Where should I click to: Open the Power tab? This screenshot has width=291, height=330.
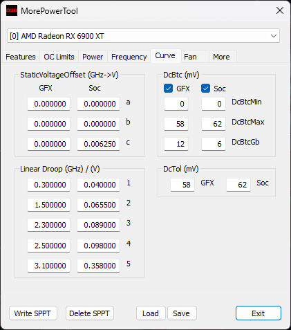93,57
